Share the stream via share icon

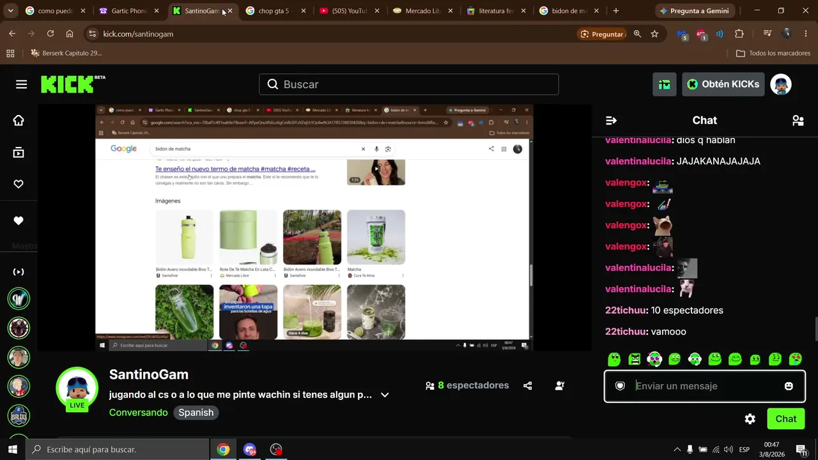point(528,386)
